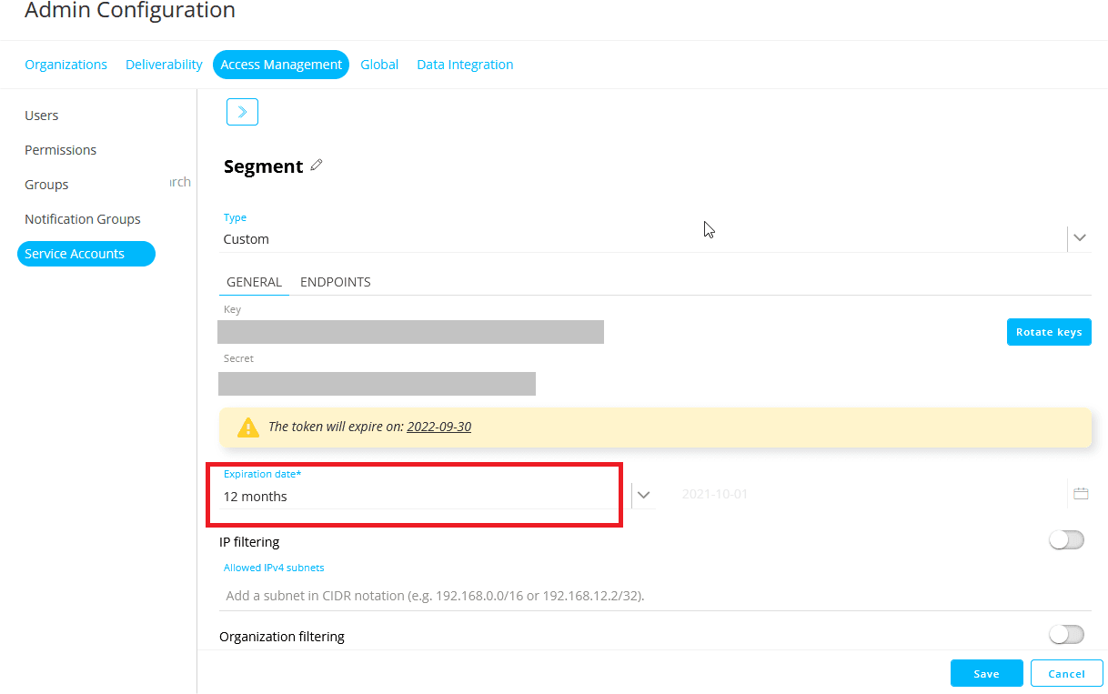The height and width of the screenshot is (694, 1108).
Task: Switch to Data Integration
Action: pyautogui.click(x=465, y=65)
